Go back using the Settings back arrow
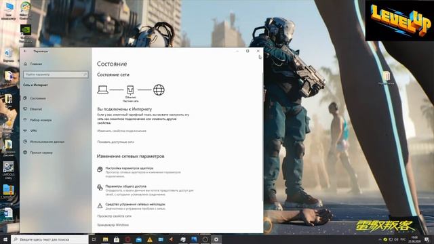The image size is (434, 244). pos(25,52)
